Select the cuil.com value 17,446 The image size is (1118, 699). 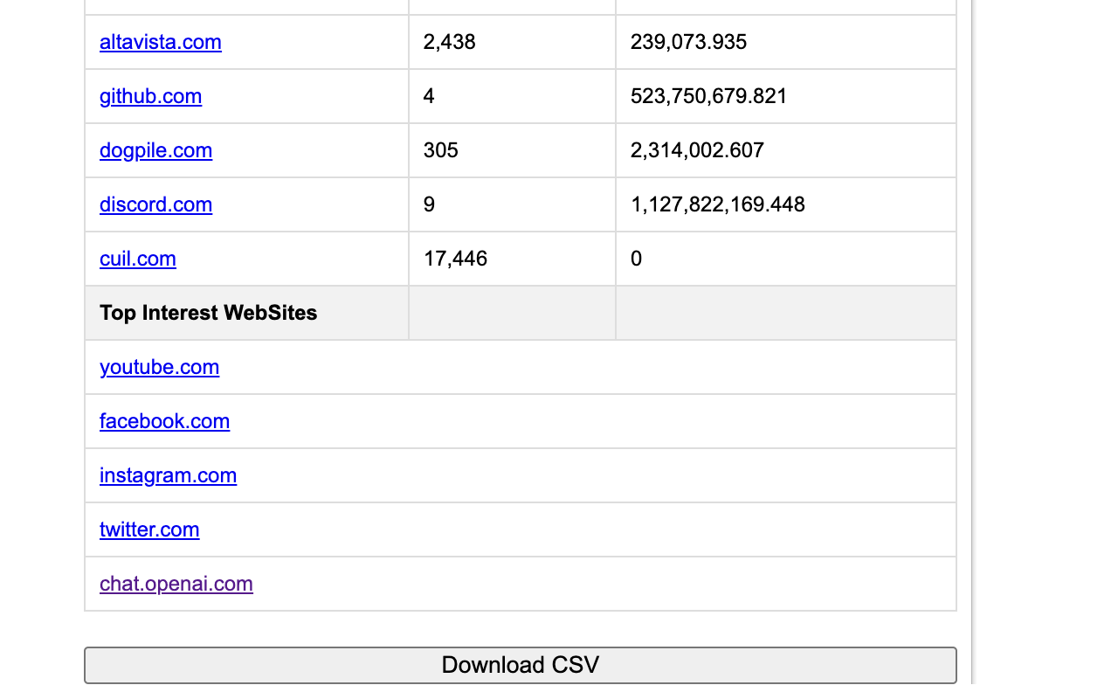(455, 259)
